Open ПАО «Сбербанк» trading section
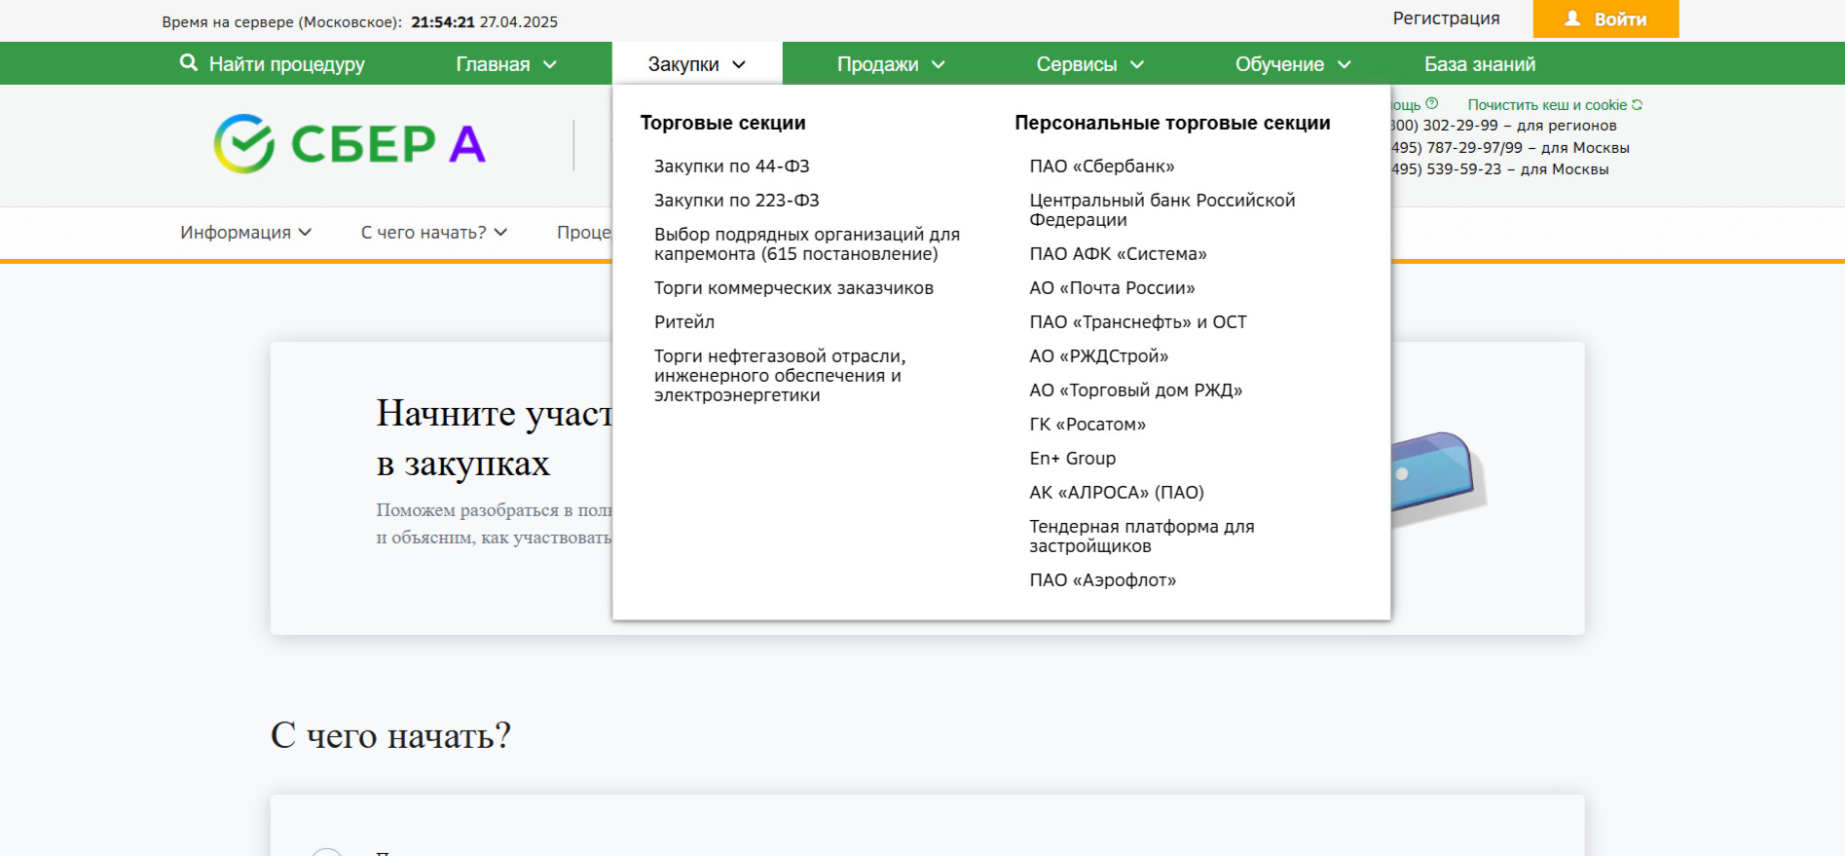This screenshot has width=1845, height=856. tap(1102, 167)
